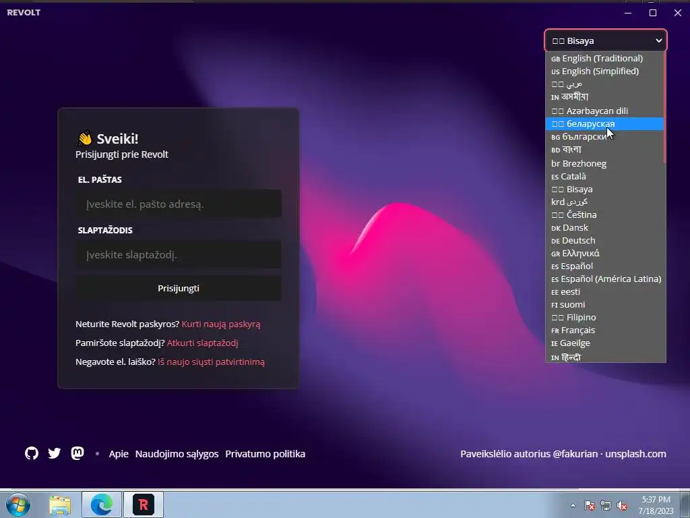Click the network tray icon
This screenshot has height=518, width=690.
point(606,505)
